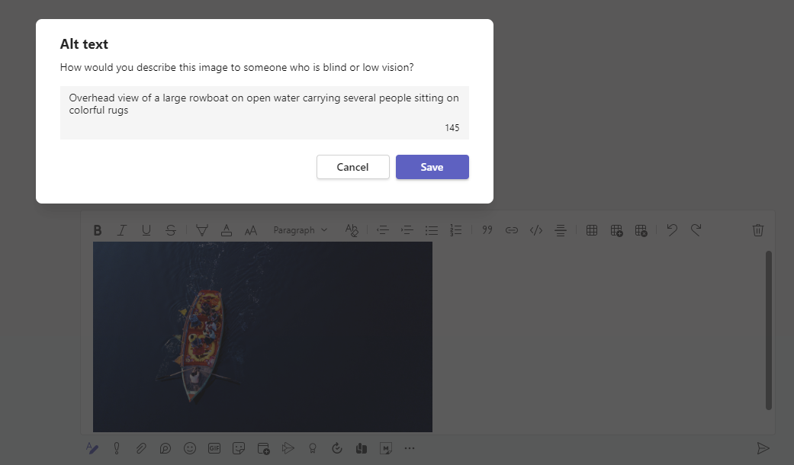This screenshot has width=794, height=465.
Task: Undo the last formatting change
Action: pos(671,229)
